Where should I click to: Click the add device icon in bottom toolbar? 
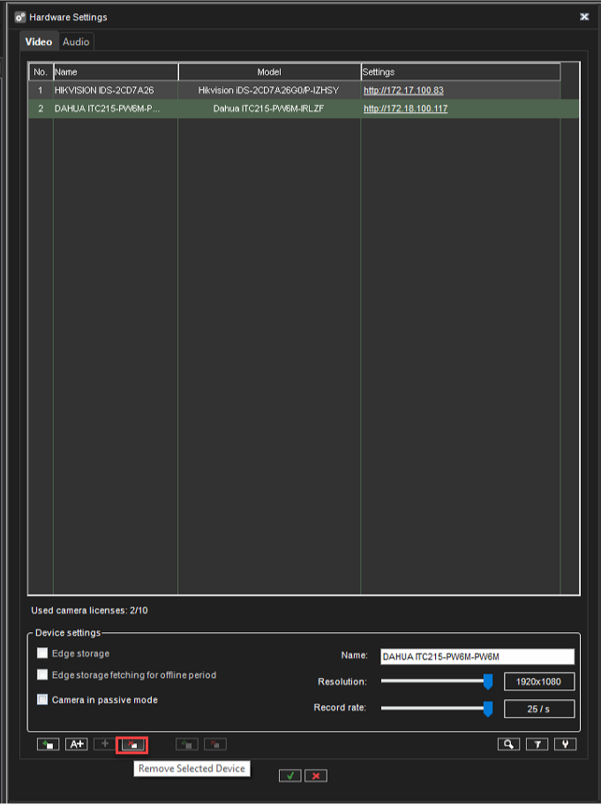(x=49, y=744)
